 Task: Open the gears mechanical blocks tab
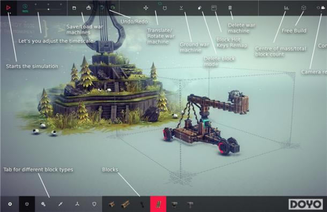[x=43, y=204]
